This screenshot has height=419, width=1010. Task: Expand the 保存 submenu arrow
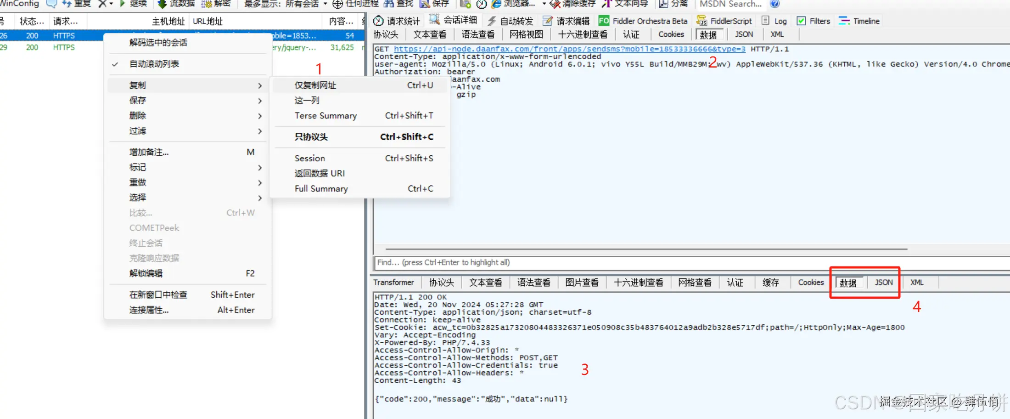pos(260,101)
